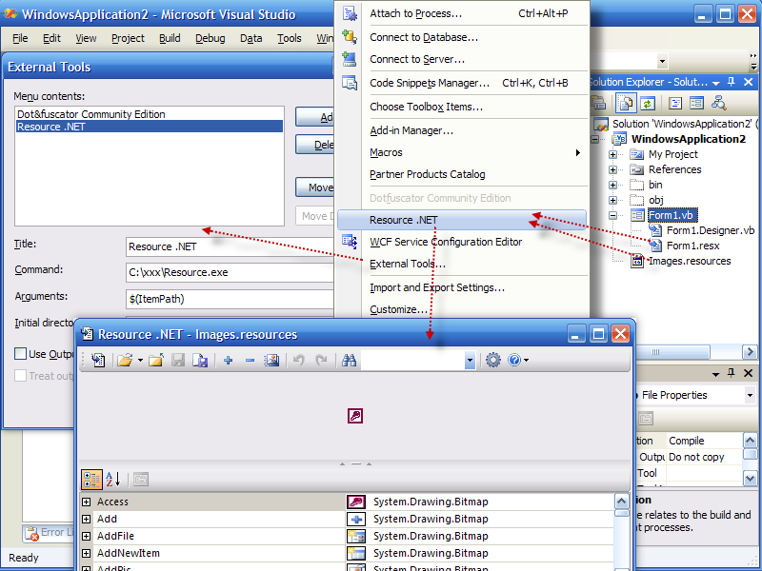Open the Edit menu
The width and height of the screenshot is (762, 571).
click(x=51, y=38)
